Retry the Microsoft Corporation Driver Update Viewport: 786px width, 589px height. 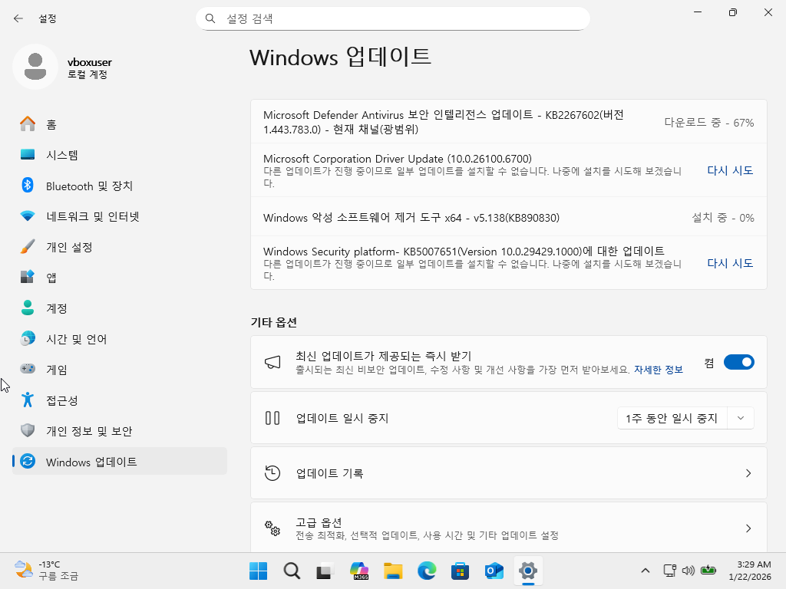pyautogui.click(x=730, y=170)
